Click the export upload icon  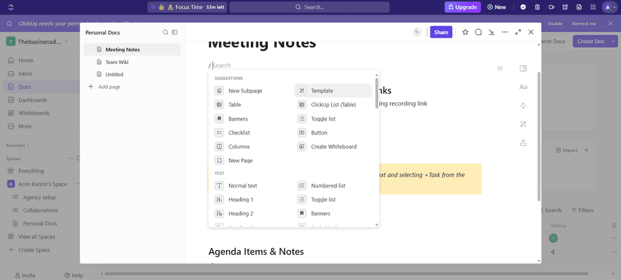tap(523, 143)
